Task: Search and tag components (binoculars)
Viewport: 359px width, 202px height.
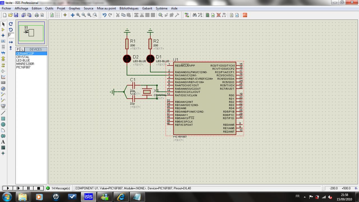Action: (x=194, y=15)
